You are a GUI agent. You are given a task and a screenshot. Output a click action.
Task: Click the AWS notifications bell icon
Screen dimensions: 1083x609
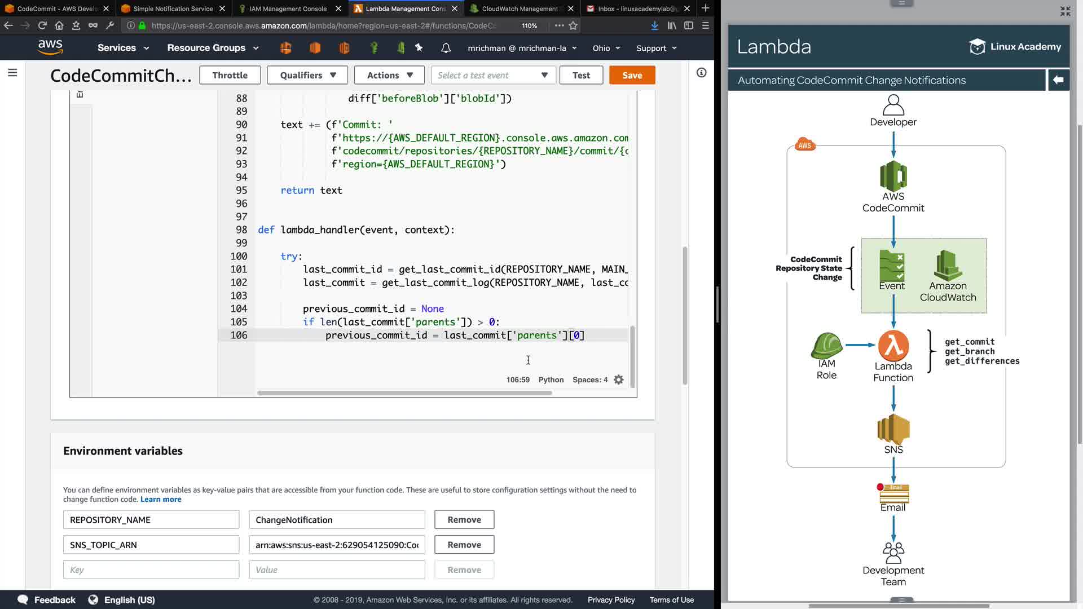pyautogui.click(x=446, y=48)
